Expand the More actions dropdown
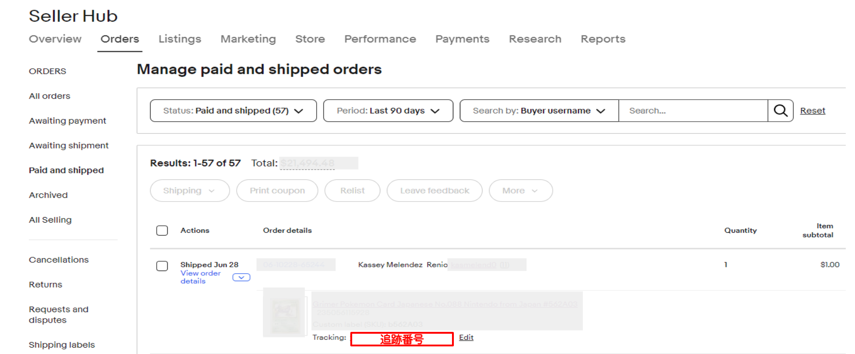The width and height of the screenshot is (855, 354). (521, 190)
